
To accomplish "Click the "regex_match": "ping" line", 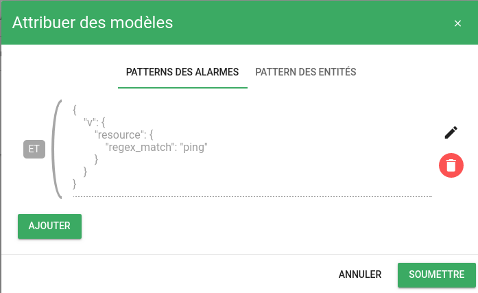I will tap(156, 147).
